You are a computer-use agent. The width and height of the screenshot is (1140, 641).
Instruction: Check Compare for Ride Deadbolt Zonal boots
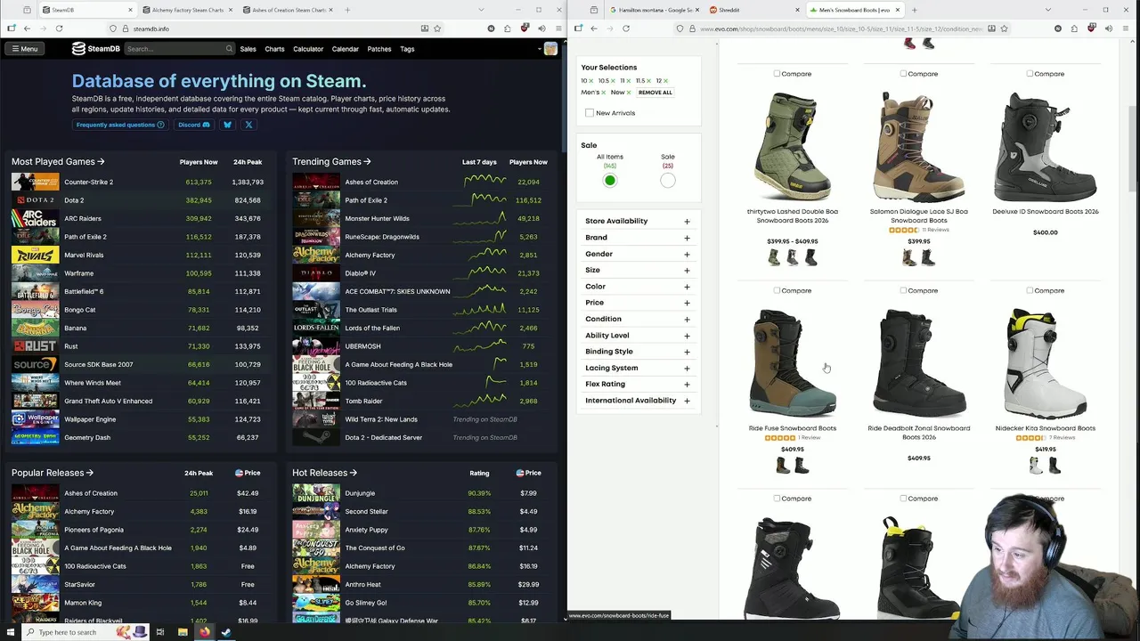coord(903,290)
